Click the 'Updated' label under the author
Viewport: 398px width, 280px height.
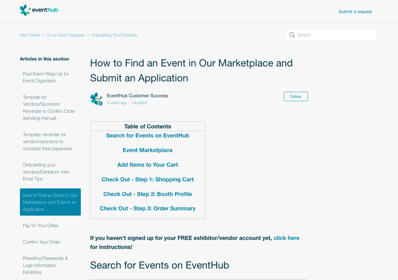[139, 103]
